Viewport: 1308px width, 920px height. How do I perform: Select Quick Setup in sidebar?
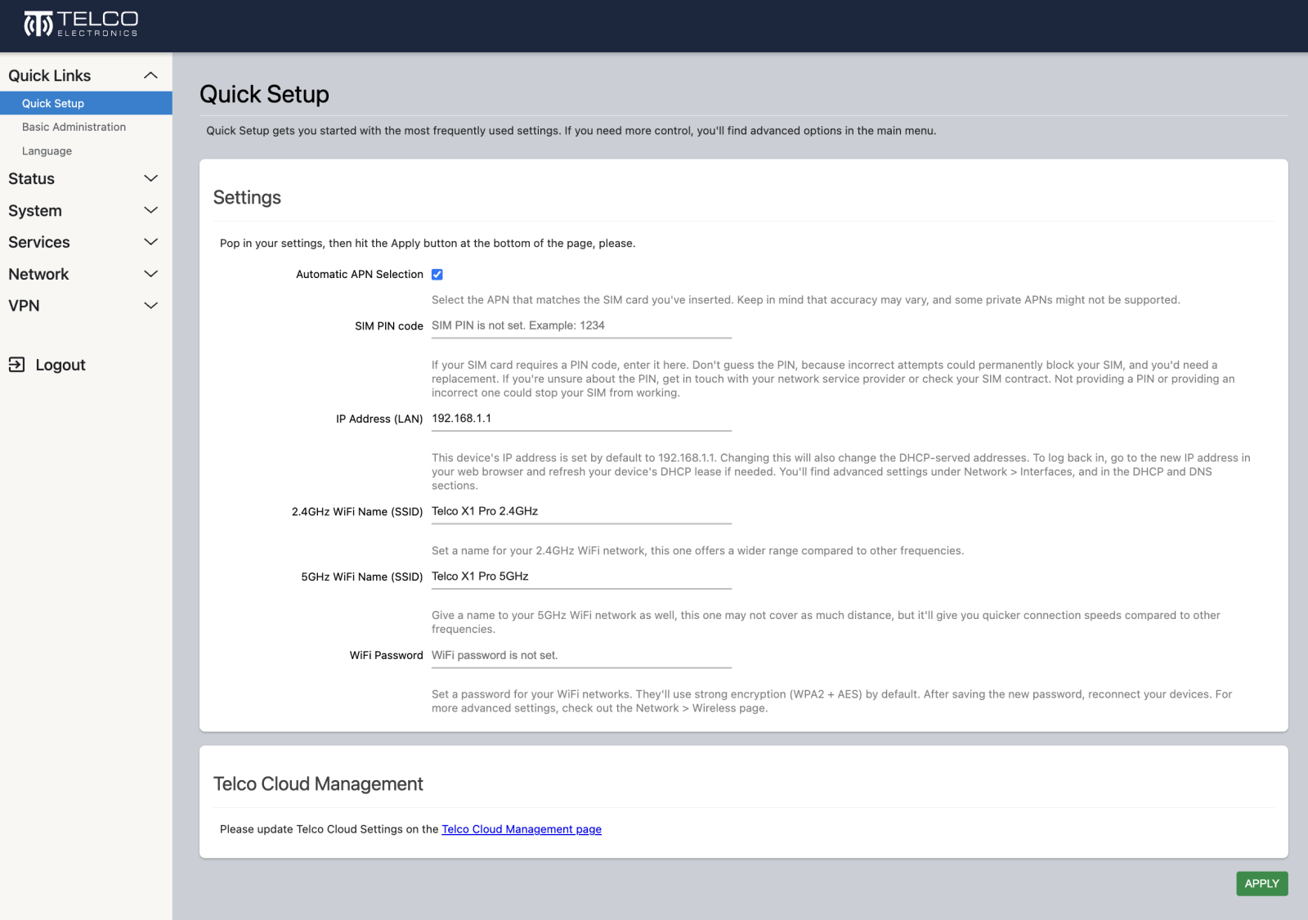tap(86, 103)
